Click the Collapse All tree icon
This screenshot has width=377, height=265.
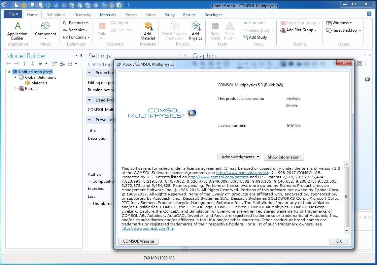coord(54,64)
